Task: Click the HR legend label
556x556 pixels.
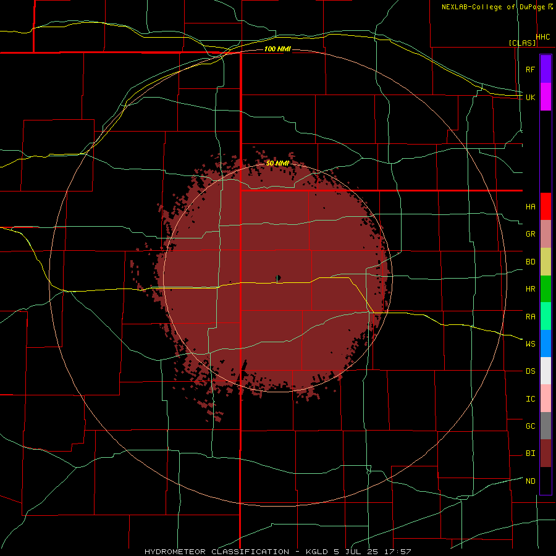Action: point(531,289)
